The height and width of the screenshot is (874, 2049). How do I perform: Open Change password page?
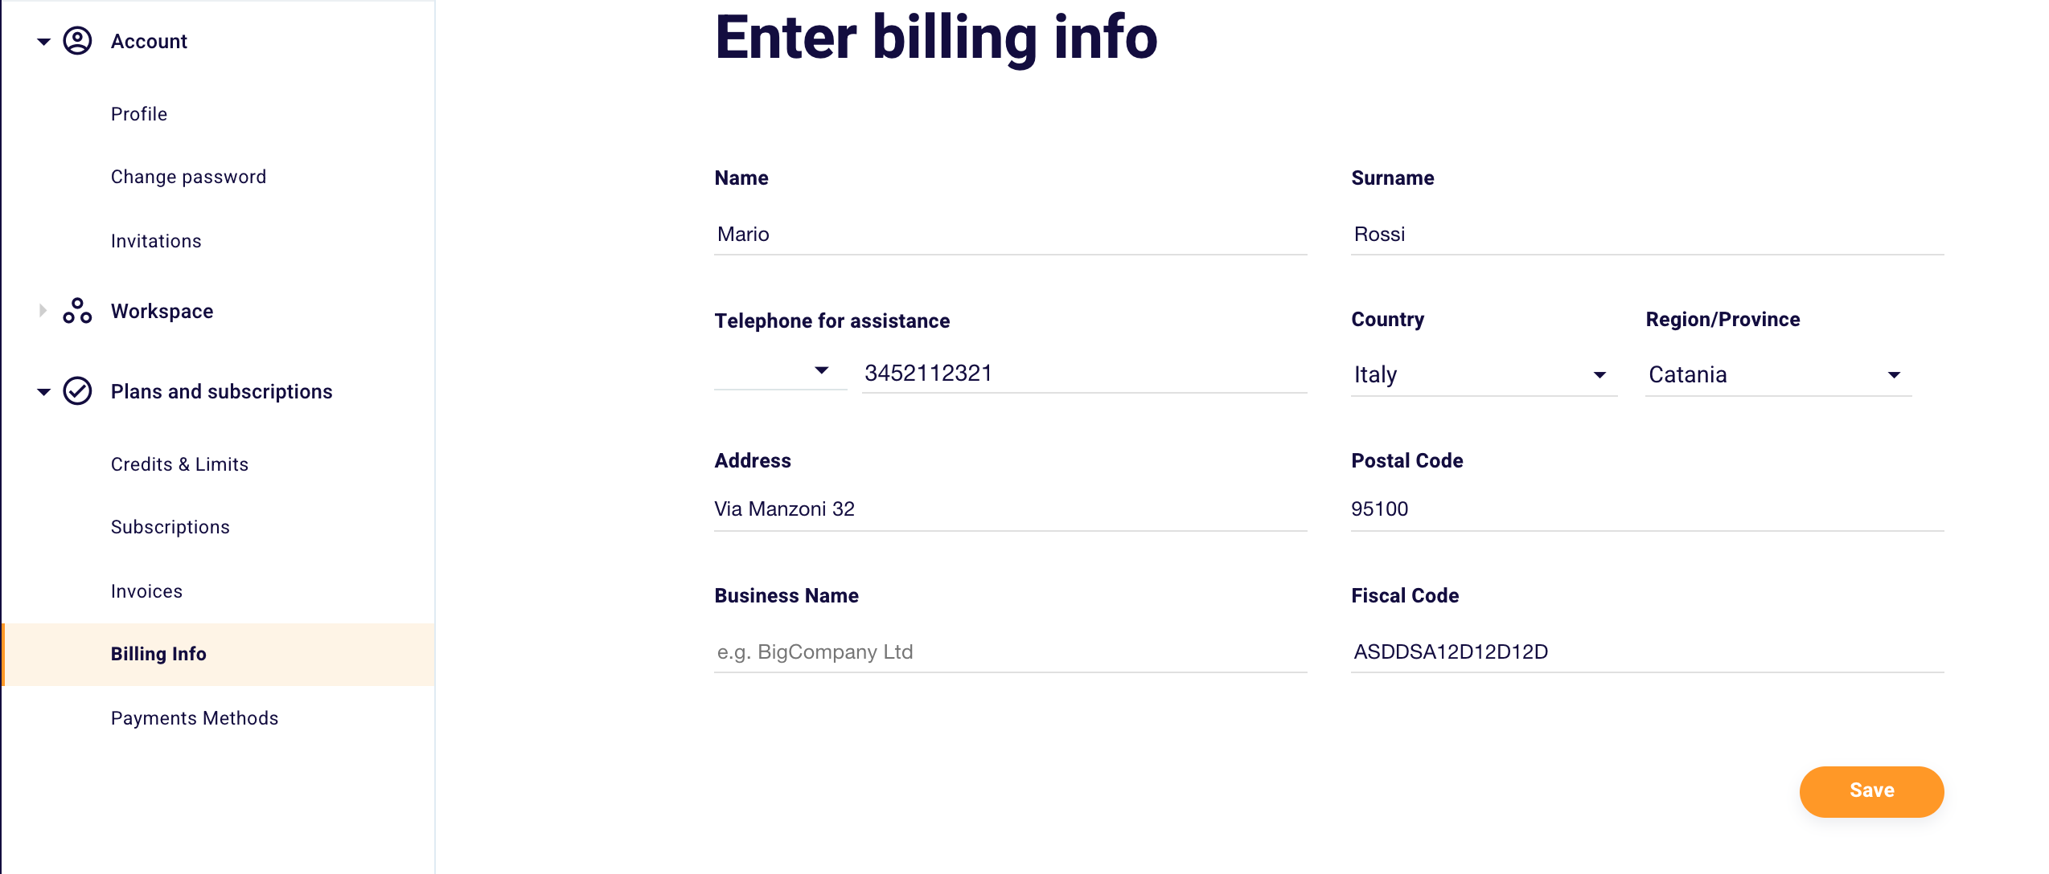[x=188, y=177]
